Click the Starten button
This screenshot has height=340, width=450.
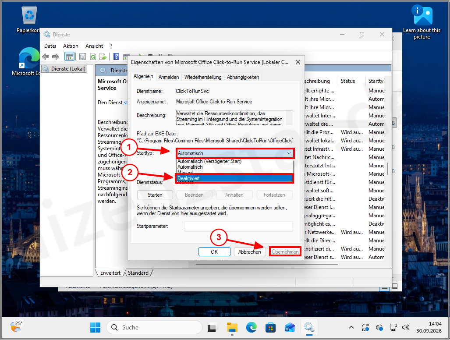click(155, 195)
